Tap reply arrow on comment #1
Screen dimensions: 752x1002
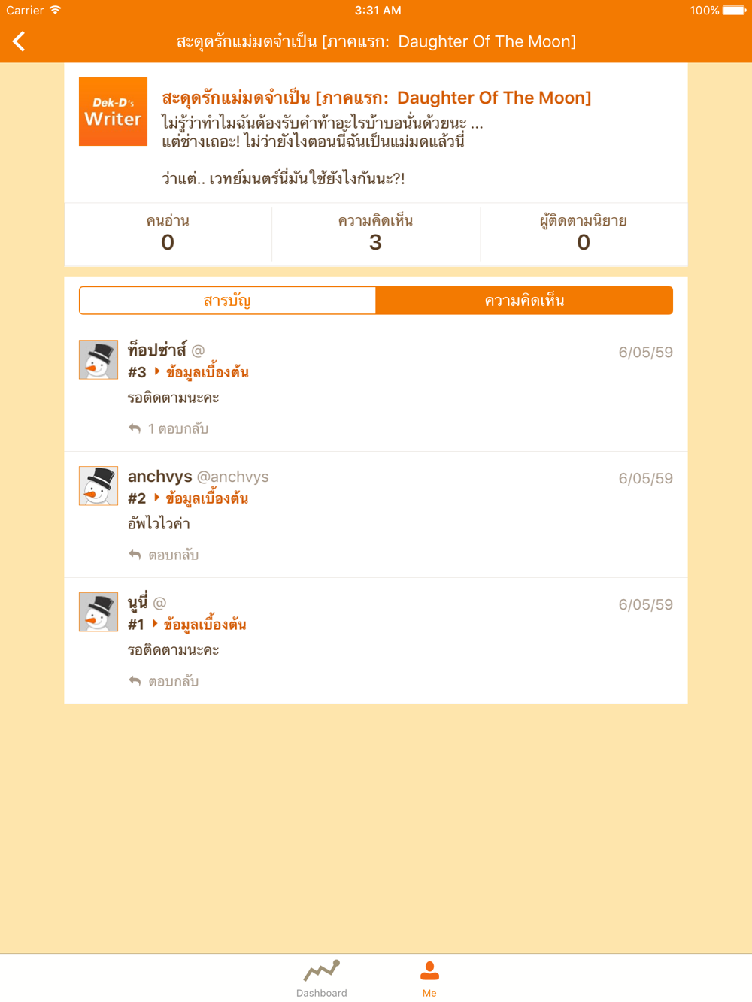pos(135,681)
